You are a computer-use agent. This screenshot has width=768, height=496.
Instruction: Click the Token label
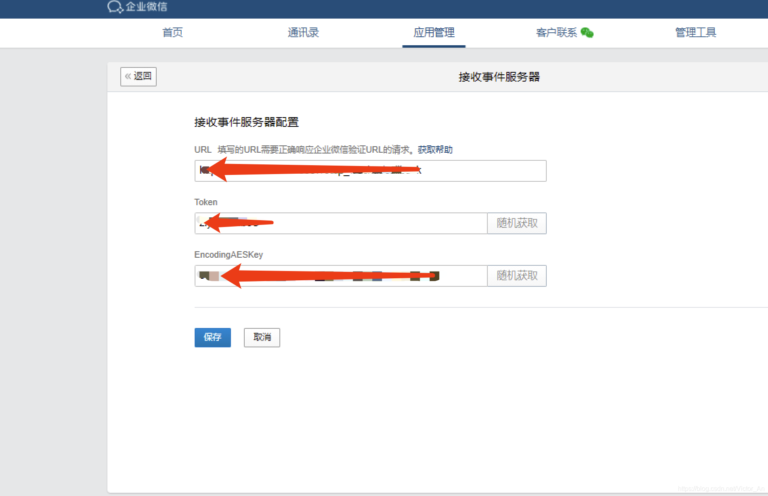pyautogui.click(x=206, y=202)
